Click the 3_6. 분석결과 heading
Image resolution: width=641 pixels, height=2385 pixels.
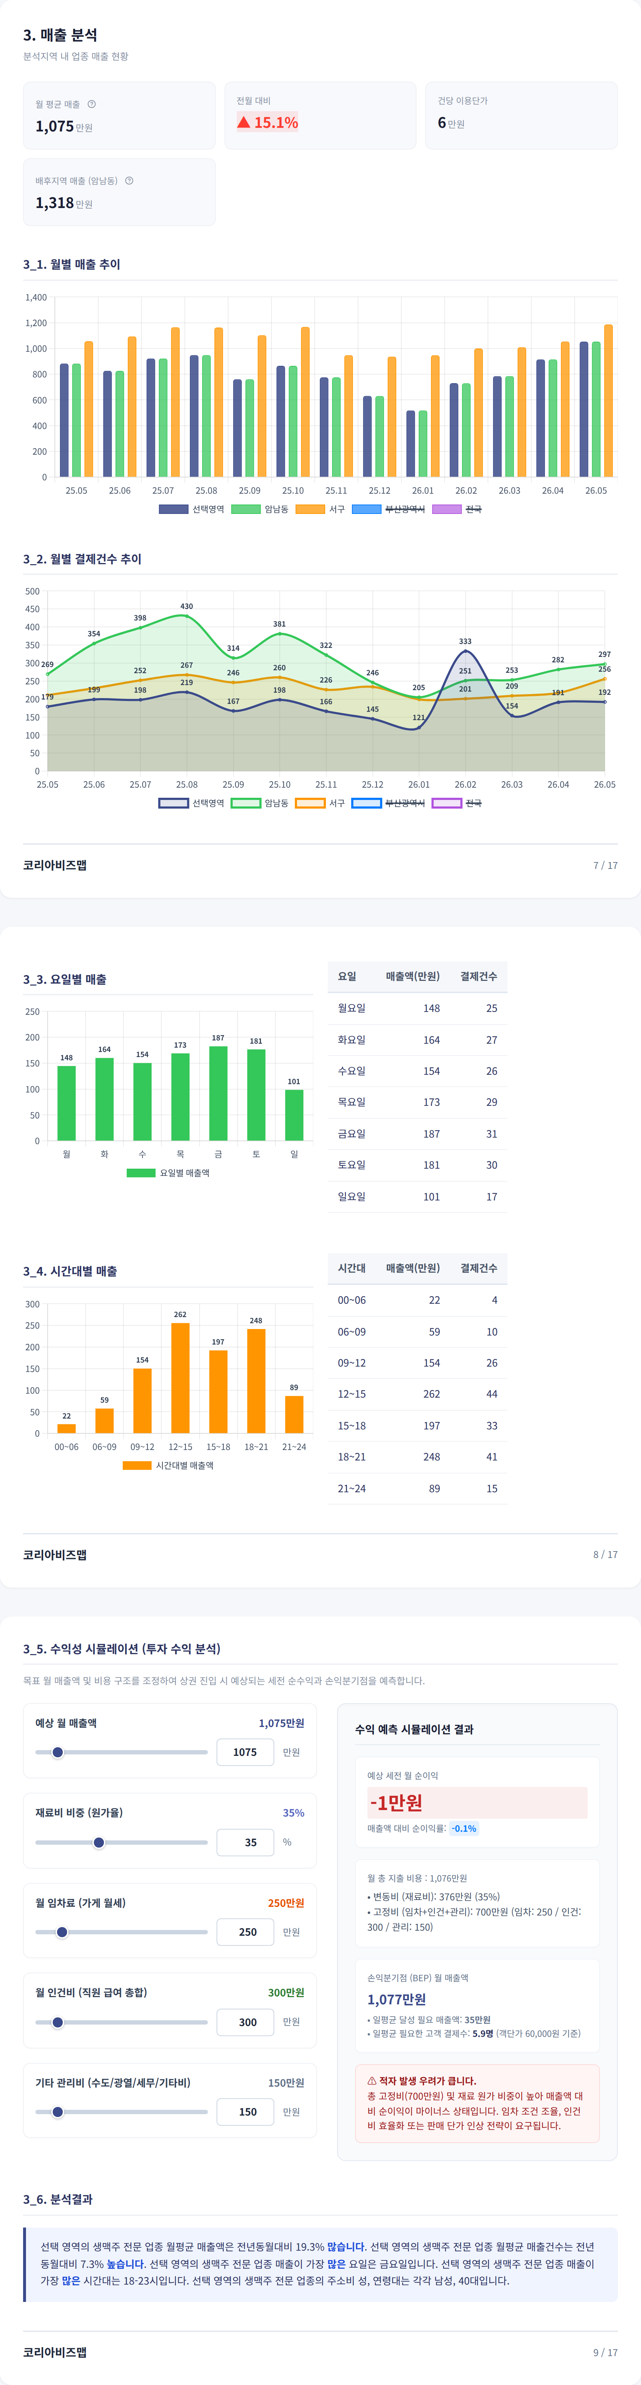(x=57, y=2199)
